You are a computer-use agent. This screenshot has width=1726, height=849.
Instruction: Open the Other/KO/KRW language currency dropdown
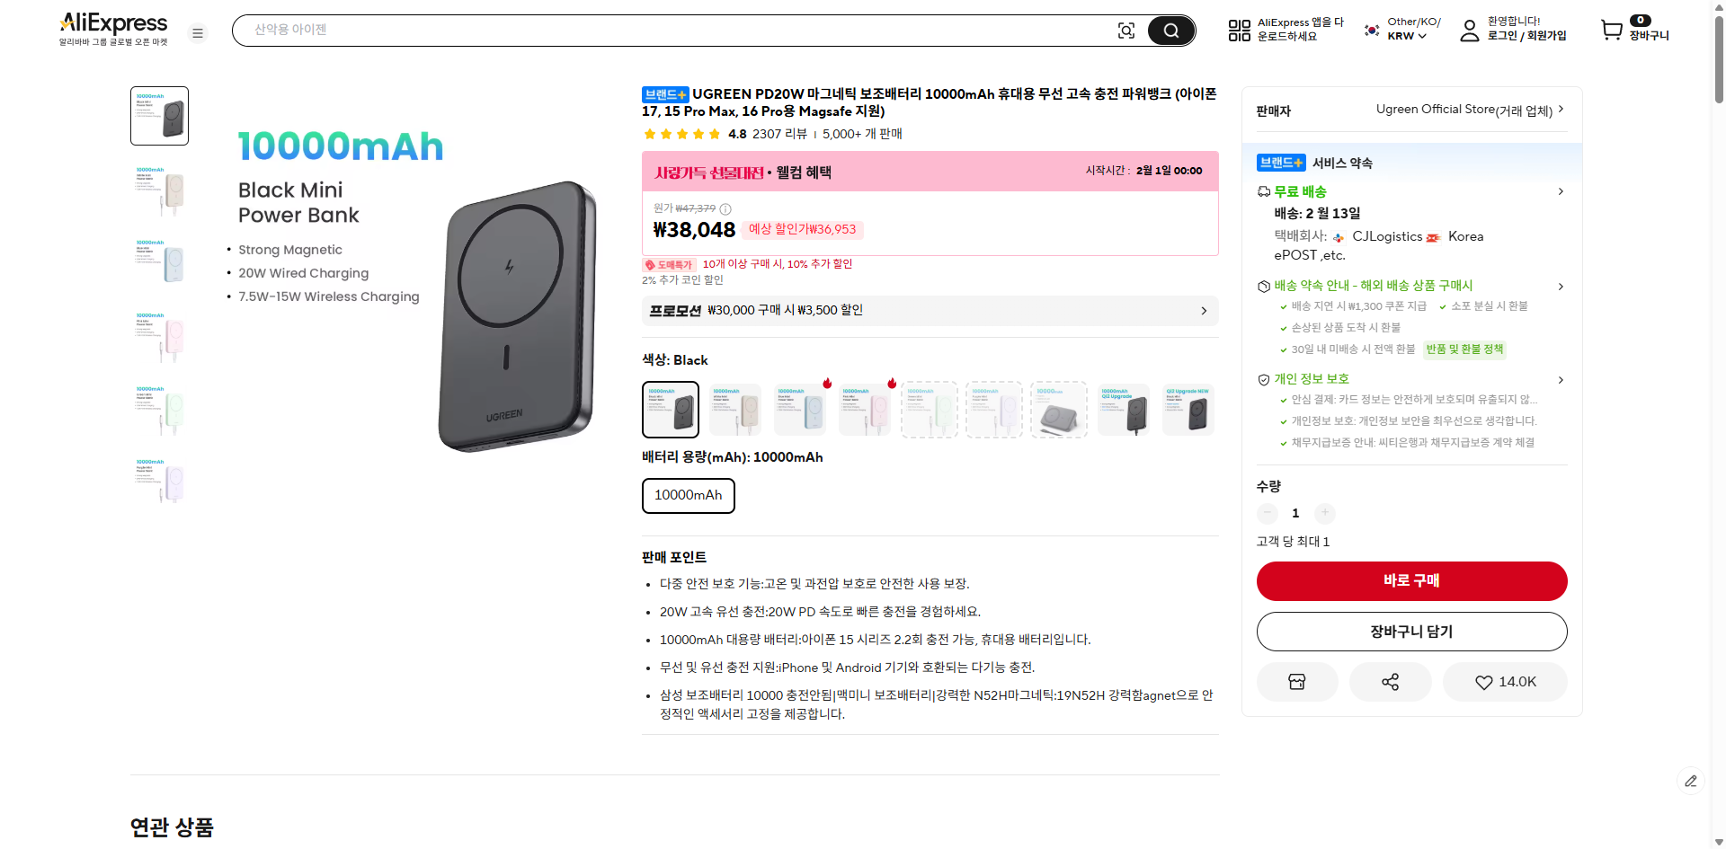[1400, 30]
